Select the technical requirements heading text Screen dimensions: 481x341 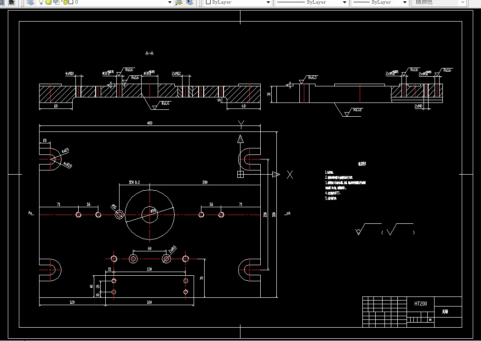tap(362, 164)
